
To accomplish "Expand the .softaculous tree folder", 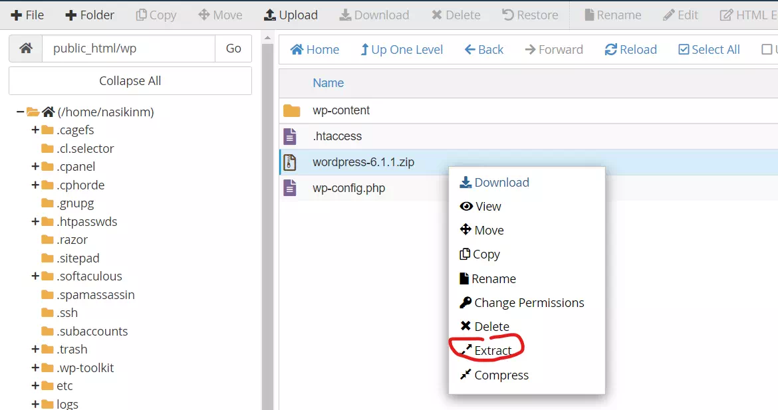I will point(35,276).
